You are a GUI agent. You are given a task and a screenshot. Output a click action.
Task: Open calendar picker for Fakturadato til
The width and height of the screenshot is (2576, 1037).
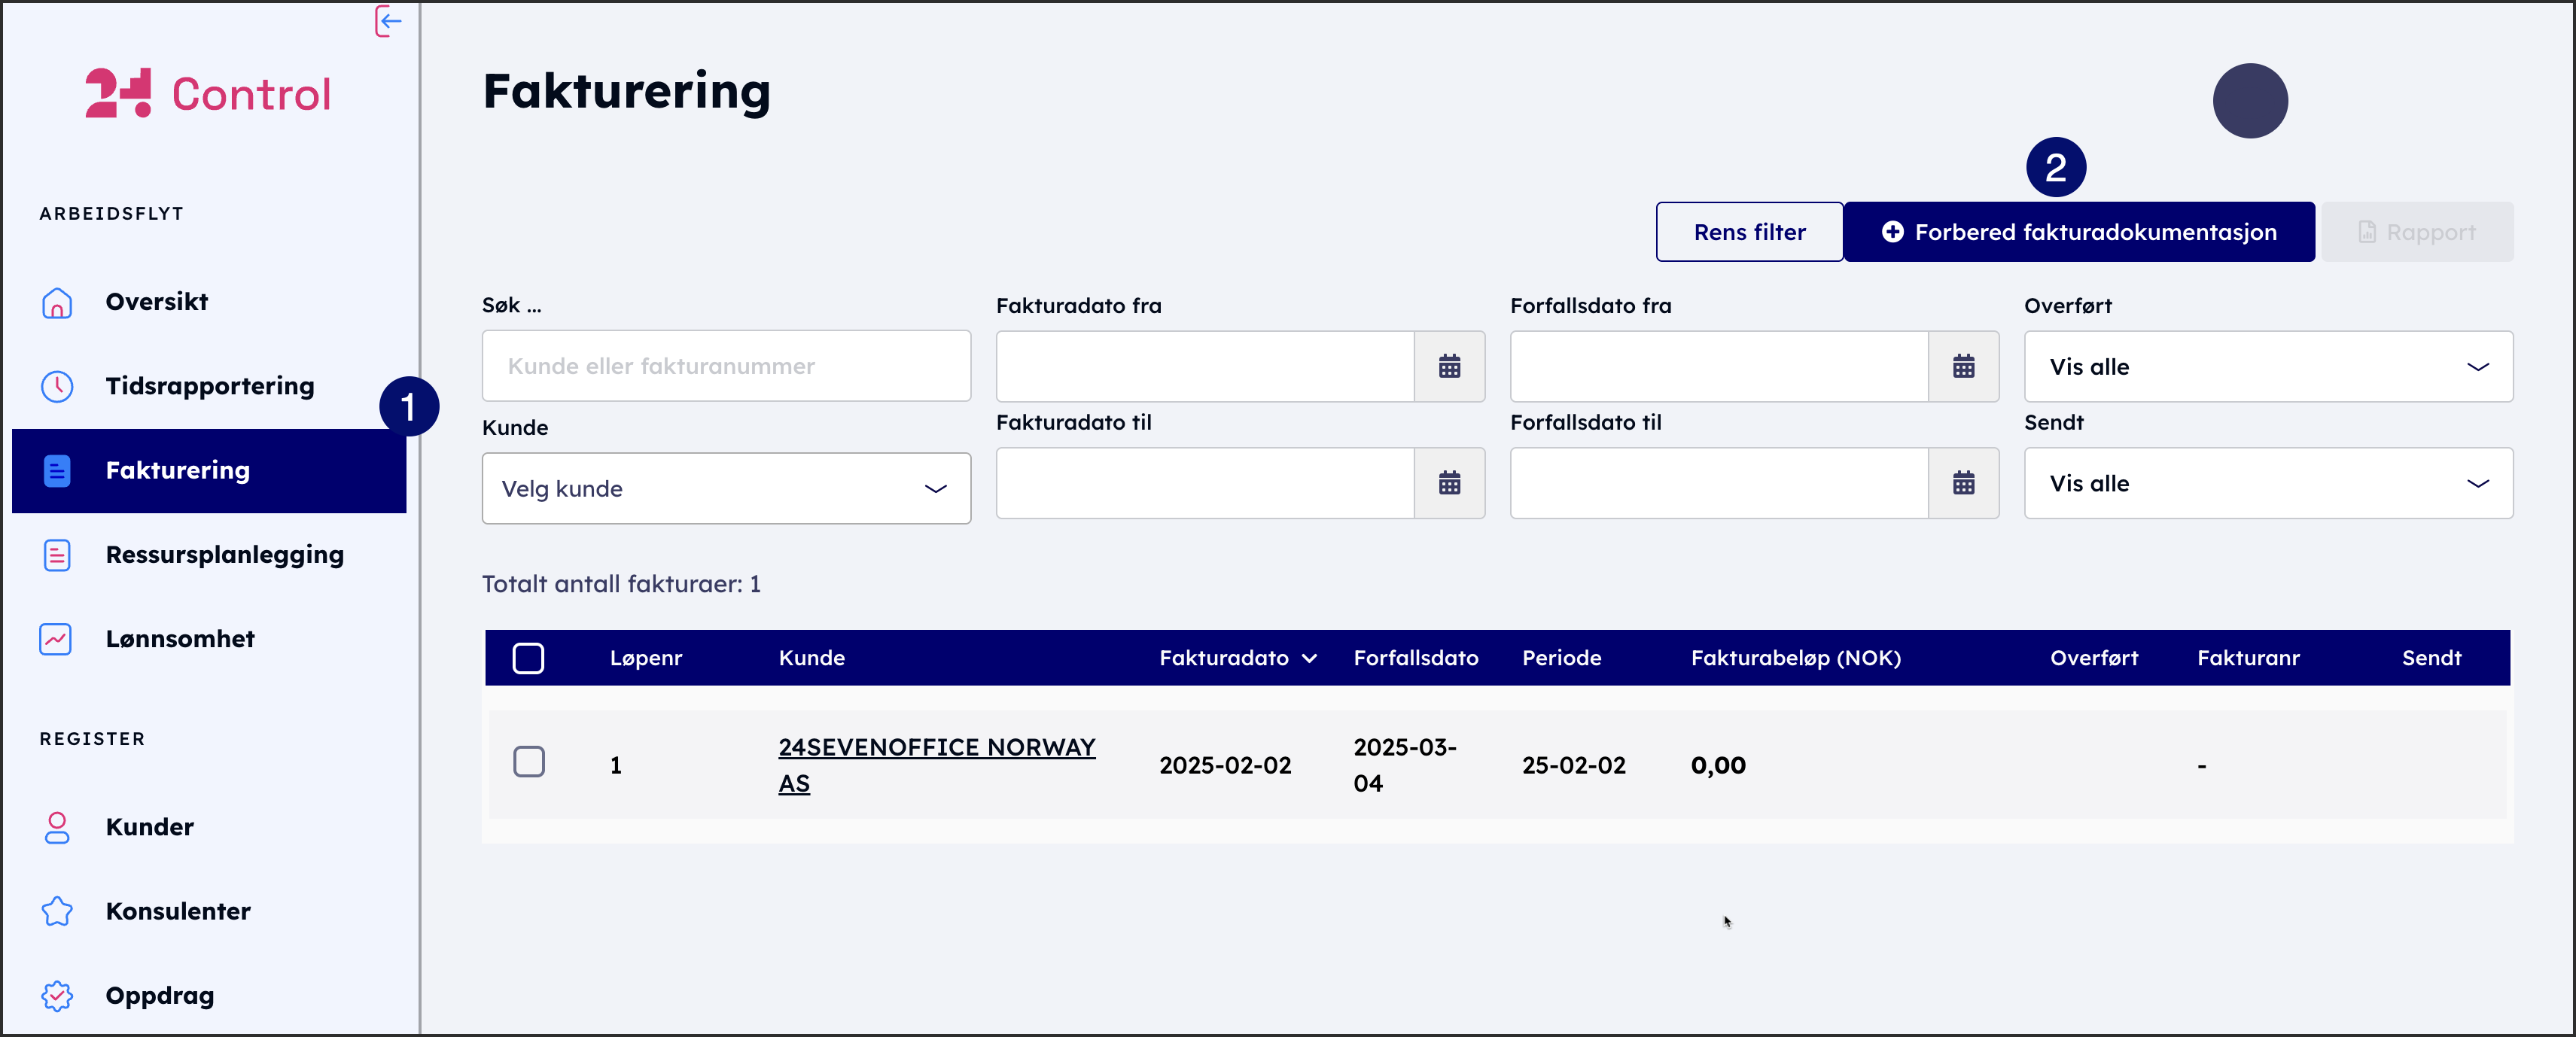click(x=1448, y=484)
